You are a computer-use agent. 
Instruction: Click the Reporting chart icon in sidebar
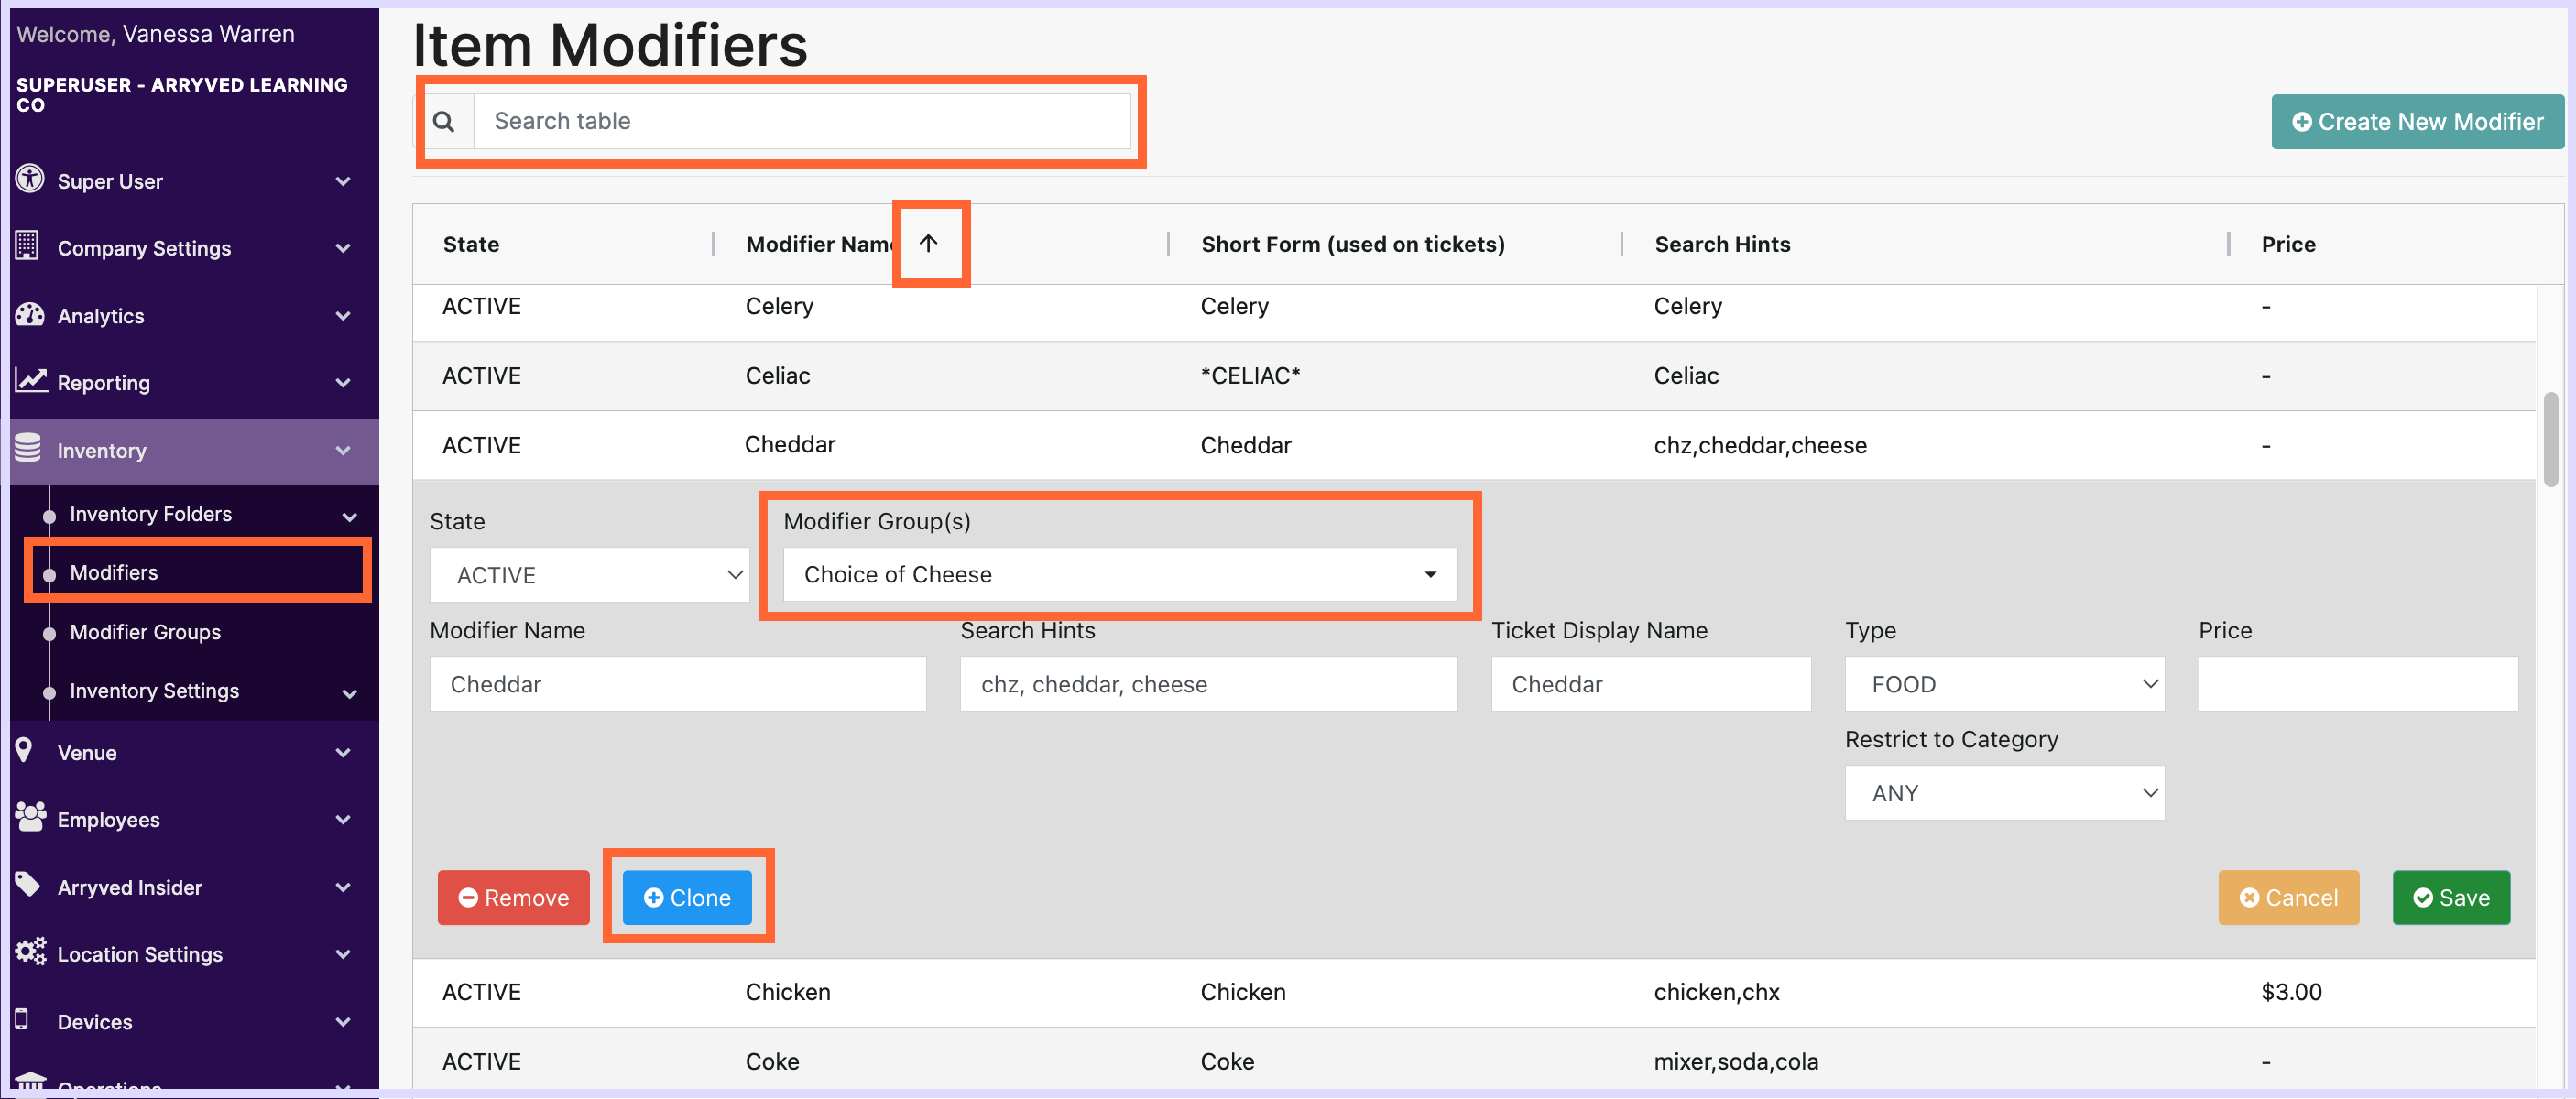click(30, 381)
